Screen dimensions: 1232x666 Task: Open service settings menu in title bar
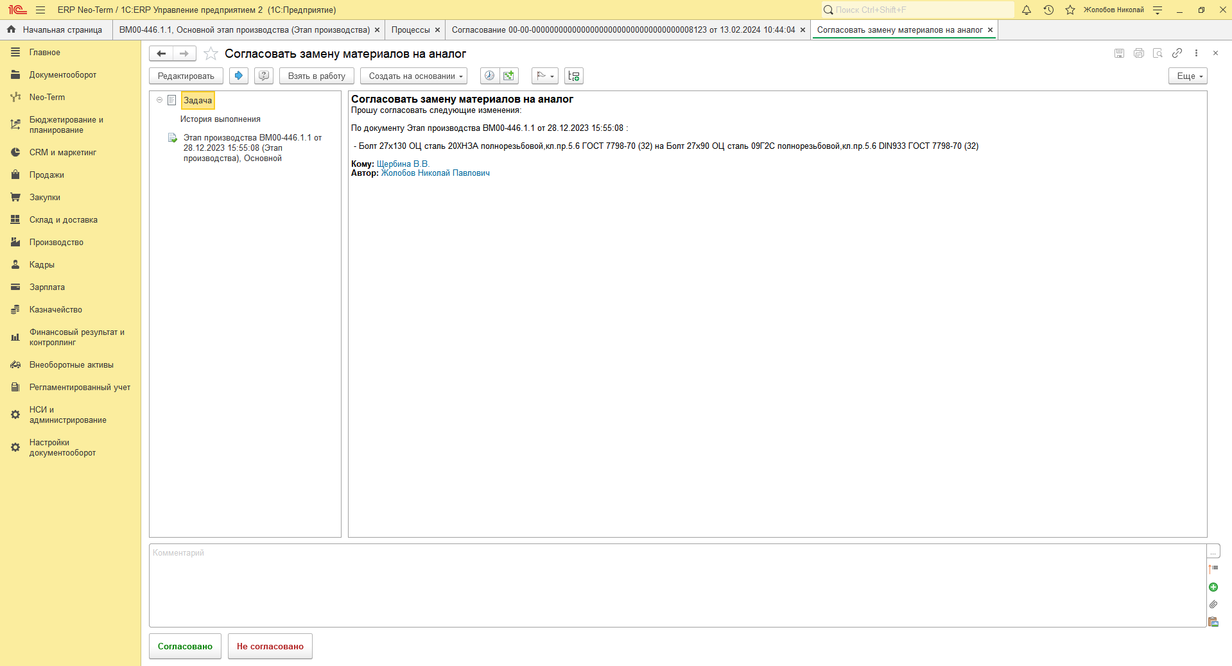1158,10
